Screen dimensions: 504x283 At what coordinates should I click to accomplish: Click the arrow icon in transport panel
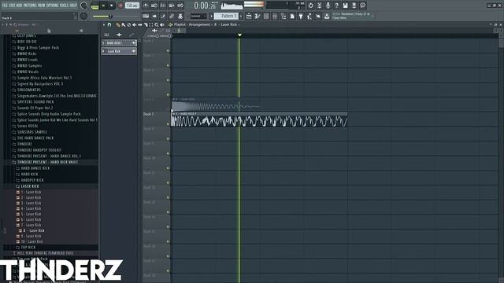point(154,16)
